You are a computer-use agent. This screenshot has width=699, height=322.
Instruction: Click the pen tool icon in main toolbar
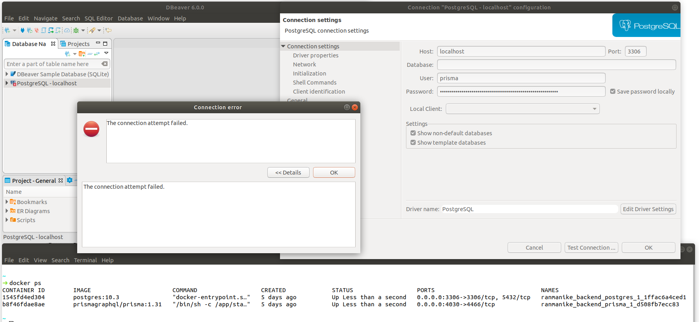92,30
